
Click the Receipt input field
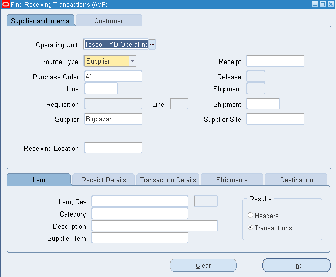[275, 61]
